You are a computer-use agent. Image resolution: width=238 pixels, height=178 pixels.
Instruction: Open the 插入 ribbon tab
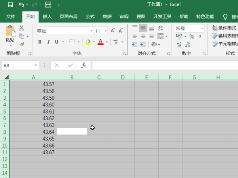47,17
